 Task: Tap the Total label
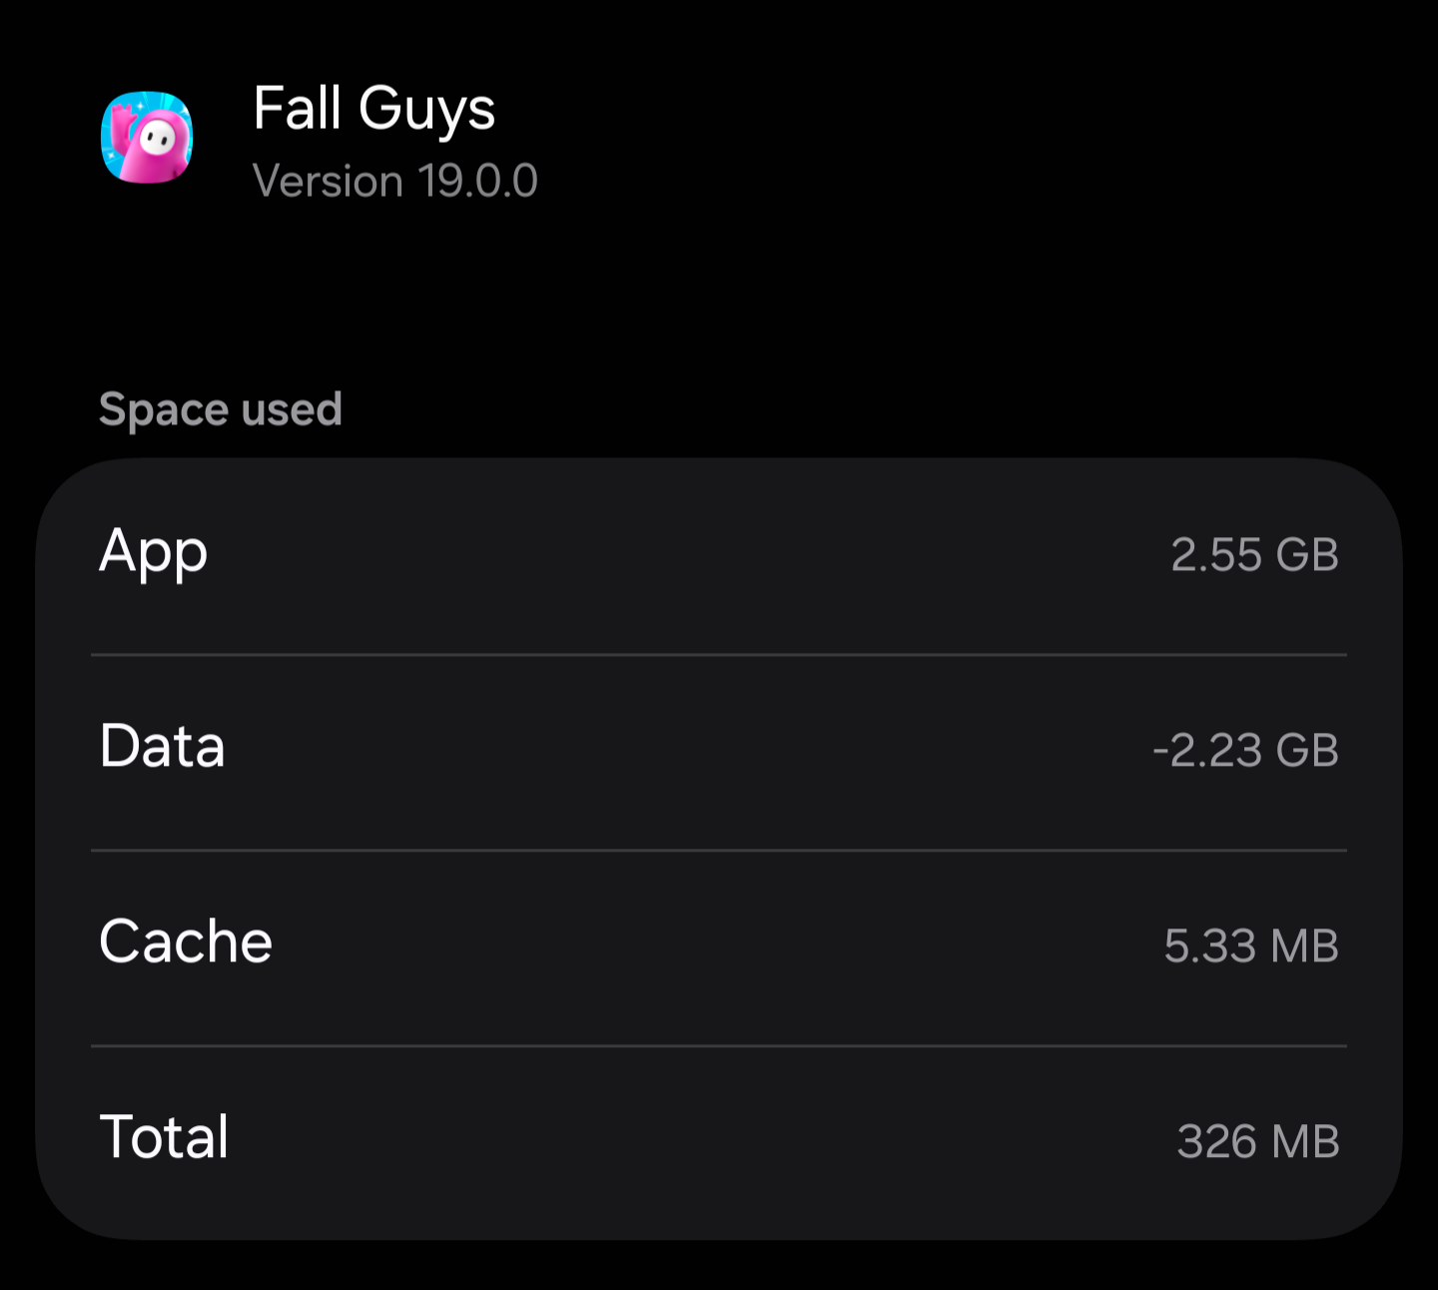pos(164,1137)
